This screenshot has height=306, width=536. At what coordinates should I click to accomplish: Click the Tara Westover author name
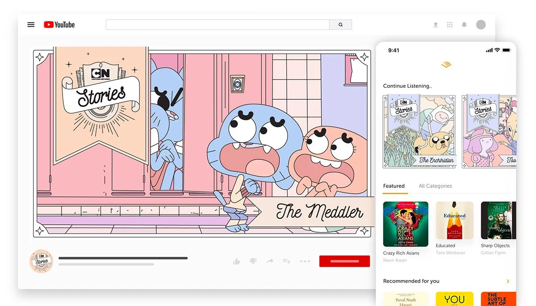[x=451, y=253]
